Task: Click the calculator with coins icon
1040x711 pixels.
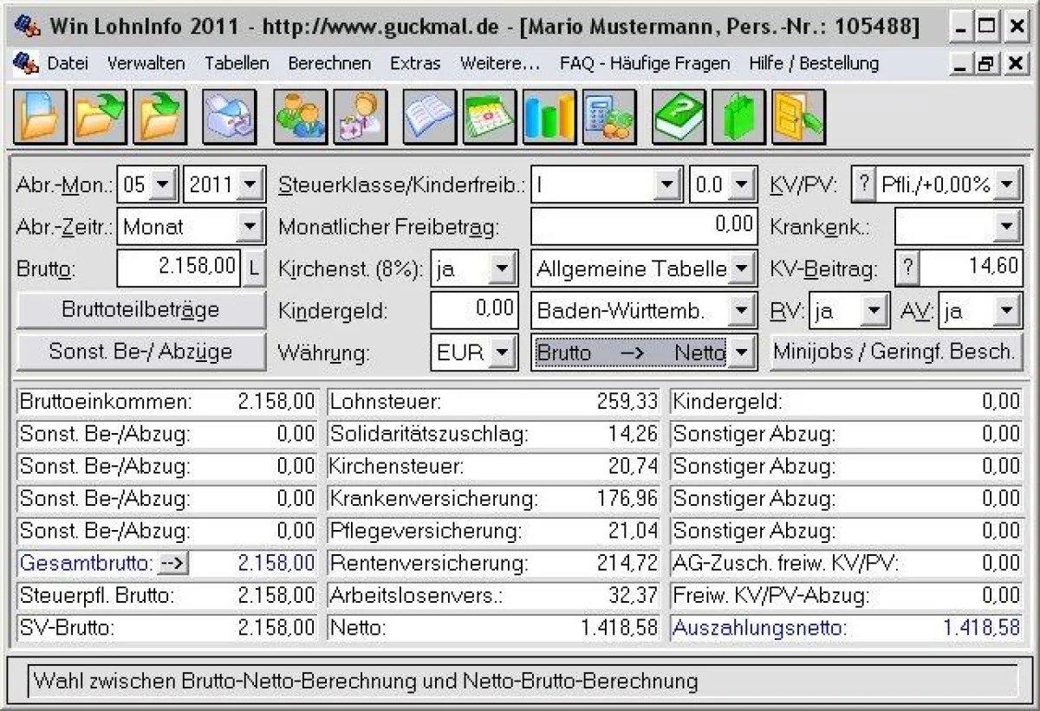Action: tap(609, 117)
